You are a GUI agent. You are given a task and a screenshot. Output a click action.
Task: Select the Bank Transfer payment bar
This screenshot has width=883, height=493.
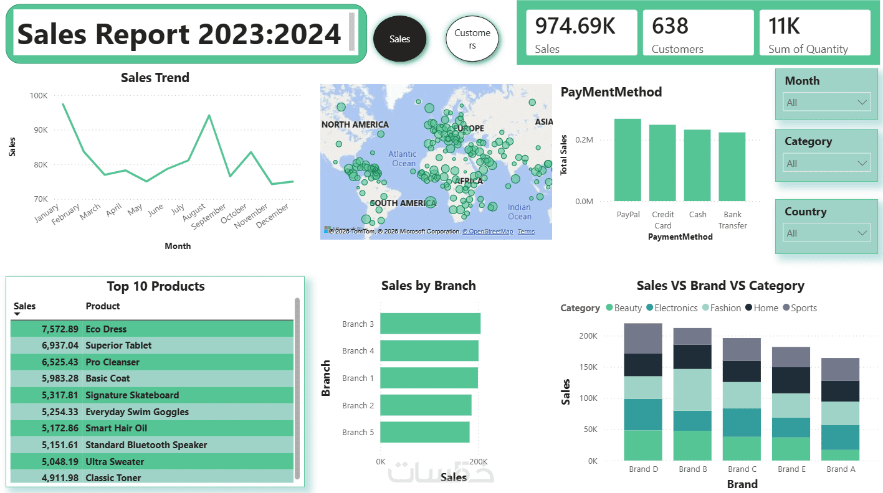[x=732, y=167]
